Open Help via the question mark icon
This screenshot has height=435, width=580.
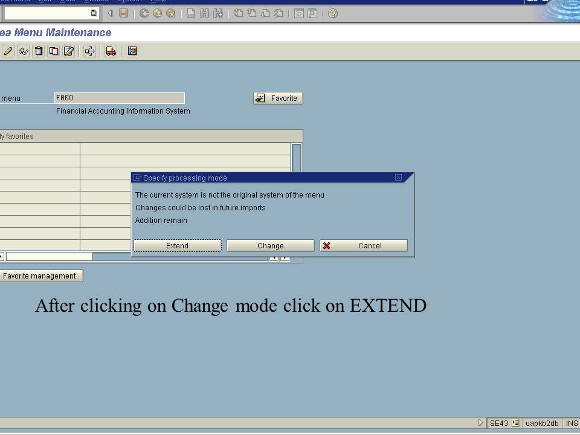pyautogui.click(x=332, y=13)
